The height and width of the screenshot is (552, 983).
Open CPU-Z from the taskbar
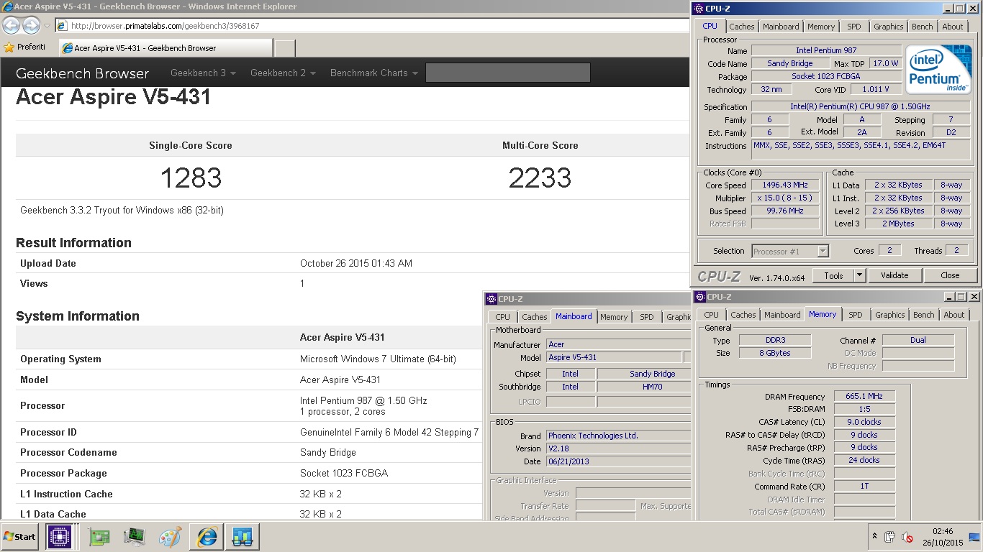coord(60,537)
